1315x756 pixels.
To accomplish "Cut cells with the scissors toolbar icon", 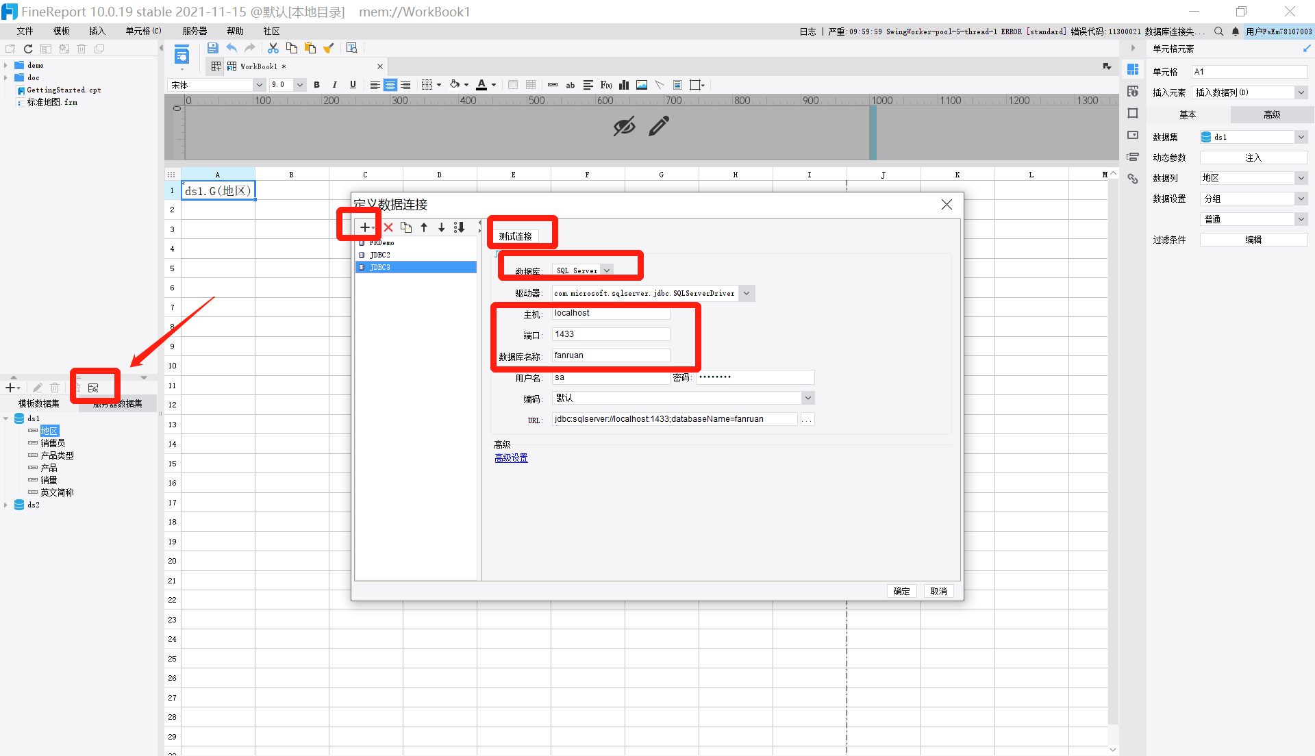I will [x=273, y=48].
